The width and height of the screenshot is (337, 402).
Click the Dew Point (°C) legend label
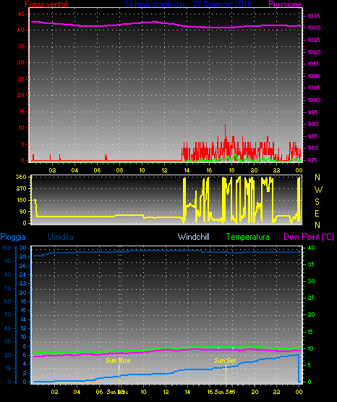309,237
